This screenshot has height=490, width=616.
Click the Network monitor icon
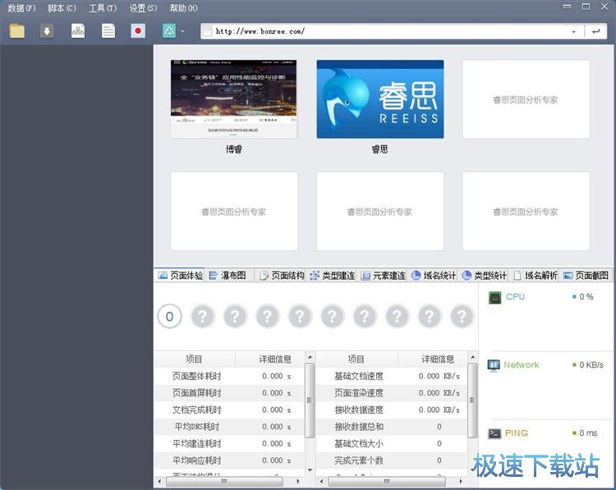click(494, 365)
